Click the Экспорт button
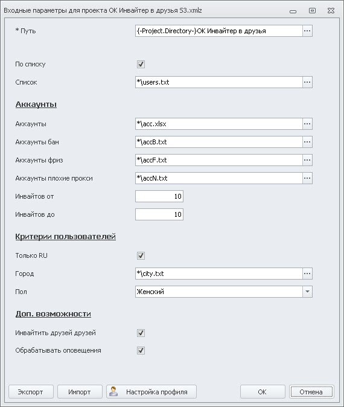This screenshot has height=407, width=344. (31, 392)
